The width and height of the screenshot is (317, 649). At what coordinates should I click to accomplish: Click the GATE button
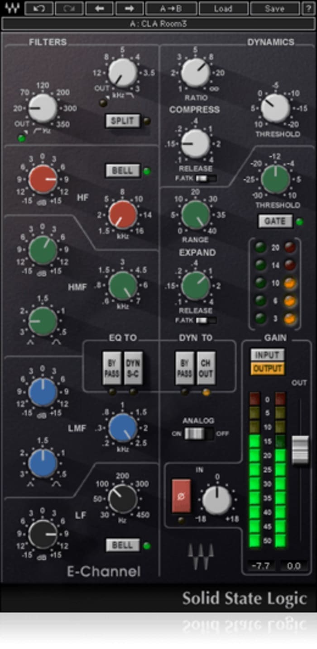coord(275,221)
